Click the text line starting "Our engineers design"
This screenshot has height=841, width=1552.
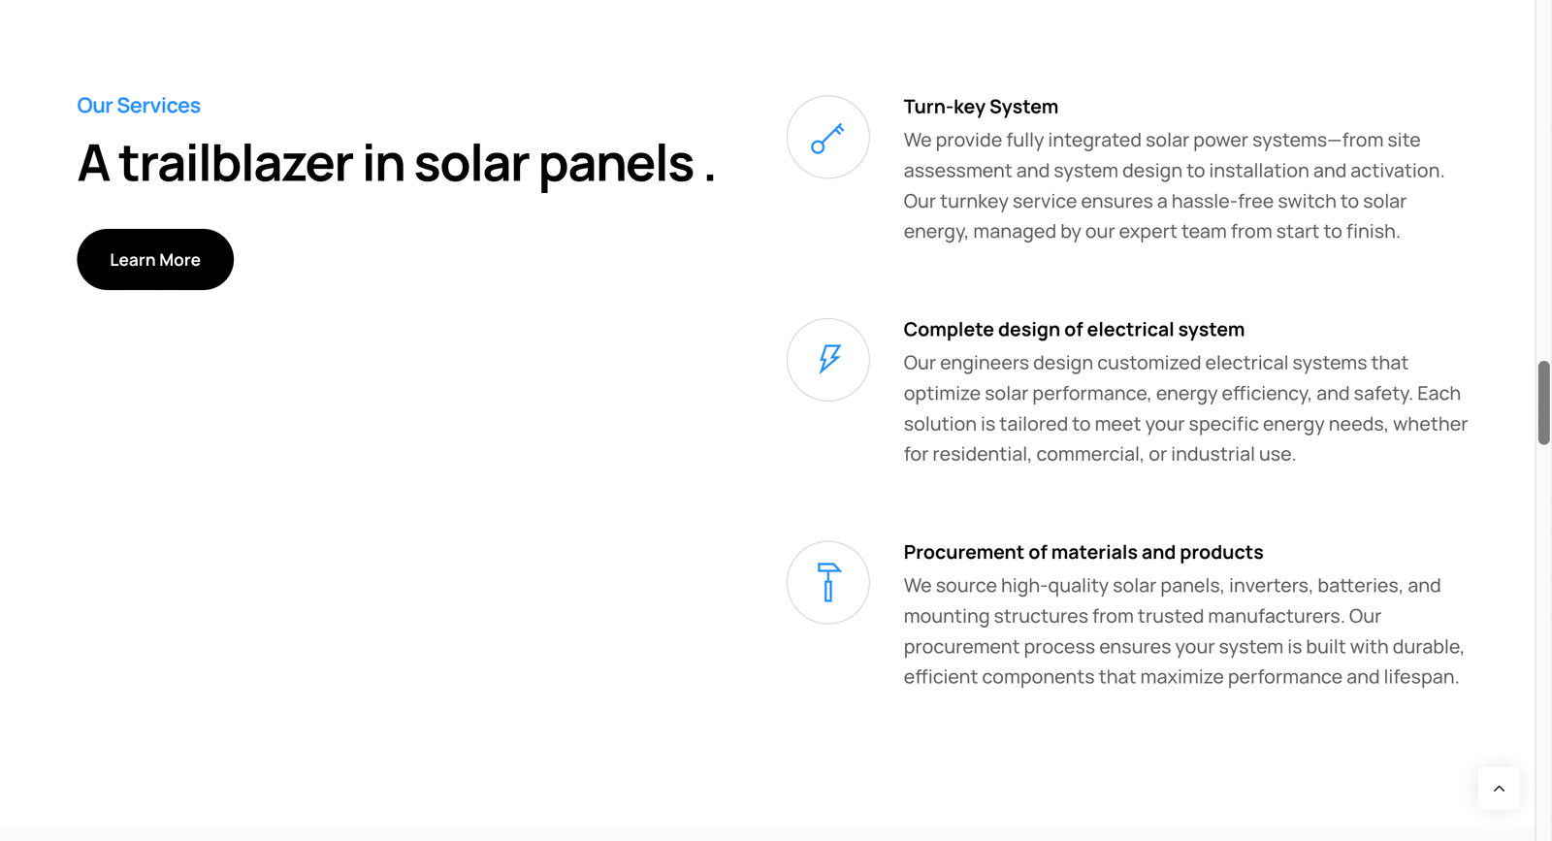coord(1155,363)
